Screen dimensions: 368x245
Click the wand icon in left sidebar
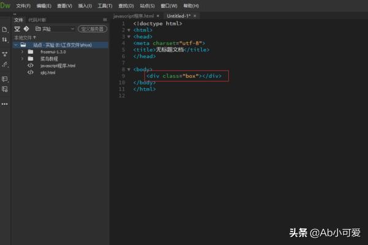5,64
